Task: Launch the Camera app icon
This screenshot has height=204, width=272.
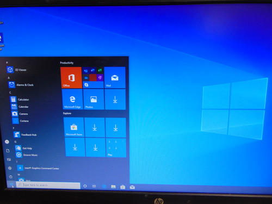Action: tap(15, 114)
